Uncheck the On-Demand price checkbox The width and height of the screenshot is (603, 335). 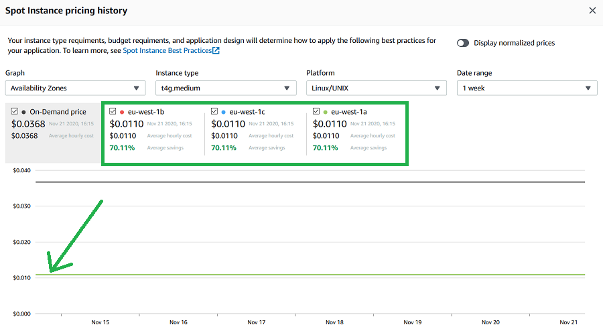[15, 111]
